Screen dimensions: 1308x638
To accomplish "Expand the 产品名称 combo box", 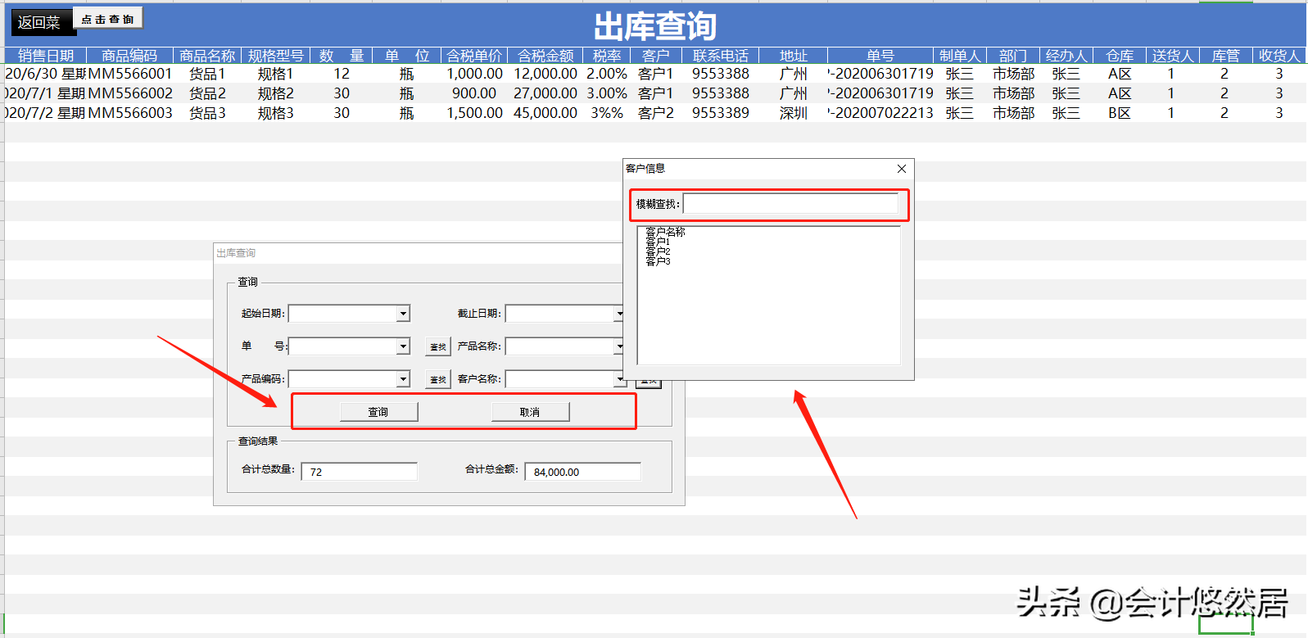I will (x=619, y=346).
